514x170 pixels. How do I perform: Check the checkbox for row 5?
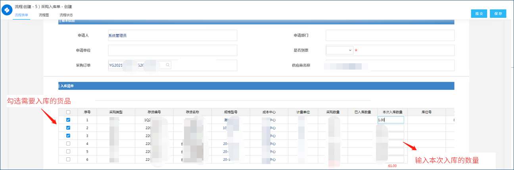click(68, 151)
